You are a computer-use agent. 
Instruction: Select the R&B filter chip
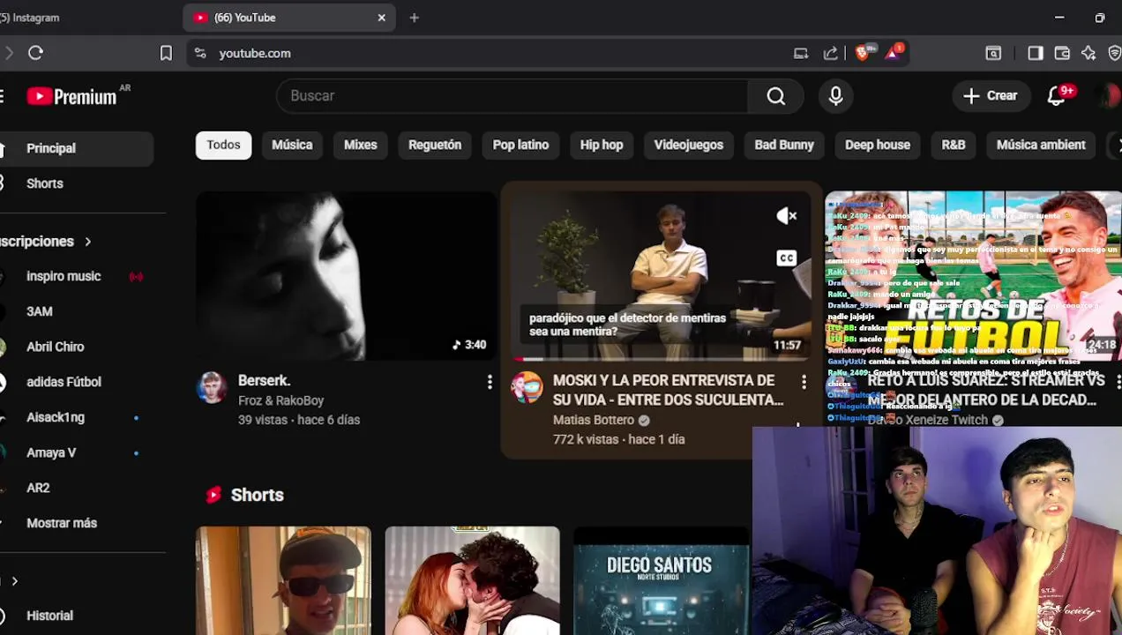pyautogui.click(x=954, y=145)
